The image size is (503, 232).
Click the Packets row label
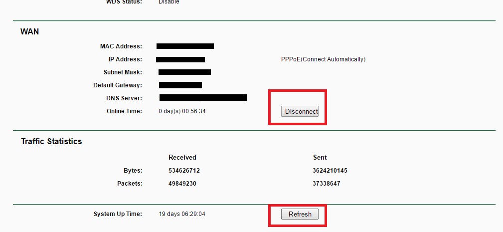point(130,183)
